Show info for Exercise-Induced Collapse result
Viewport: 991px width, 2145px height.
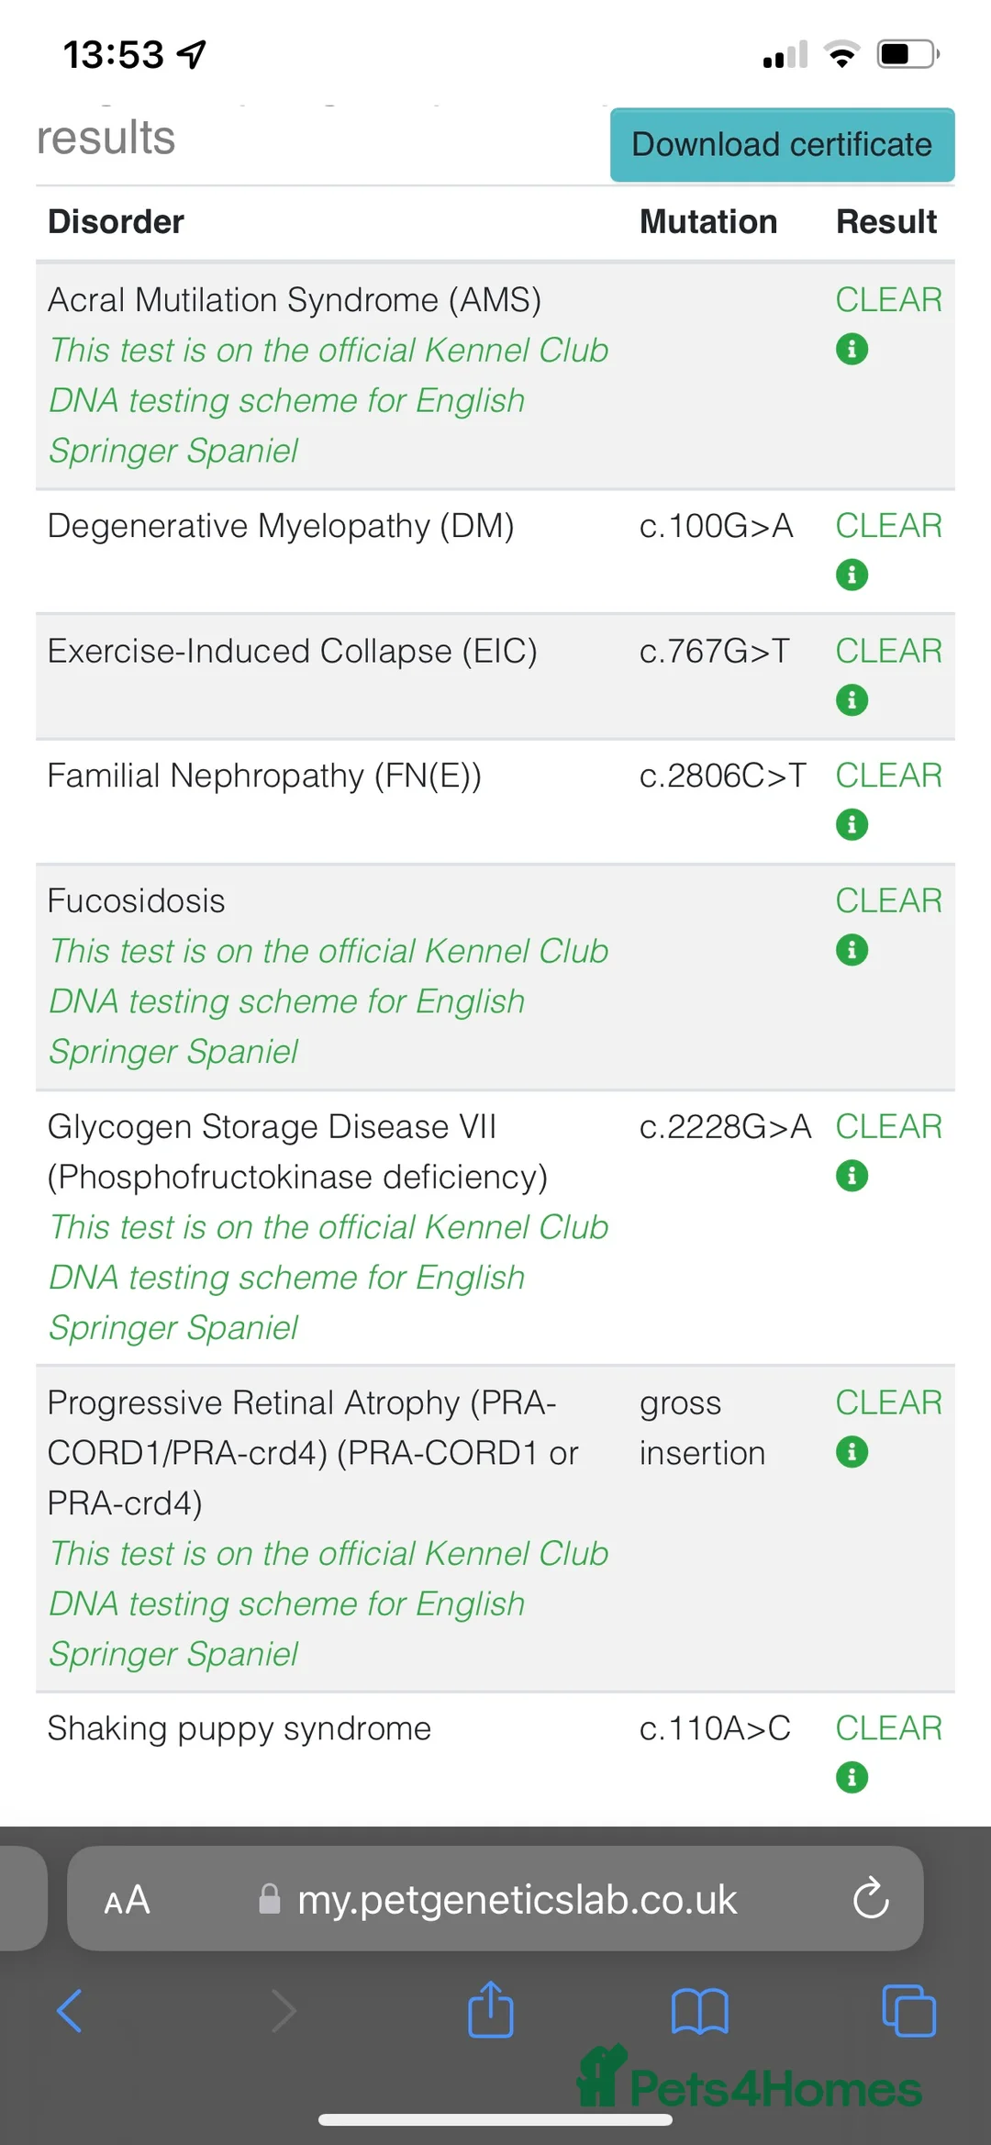pos(852,700)
